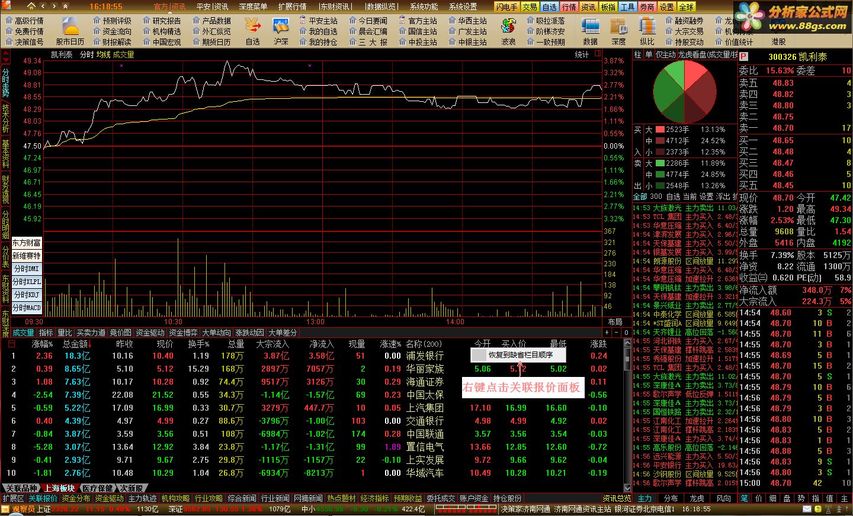The image size is (853, 516).
Task: Open 深度菜单 menu
Action: (x=253, y=7)
